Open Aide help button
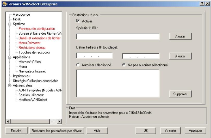The height and width of the screenshot is (138, 211). coord(97,131)
